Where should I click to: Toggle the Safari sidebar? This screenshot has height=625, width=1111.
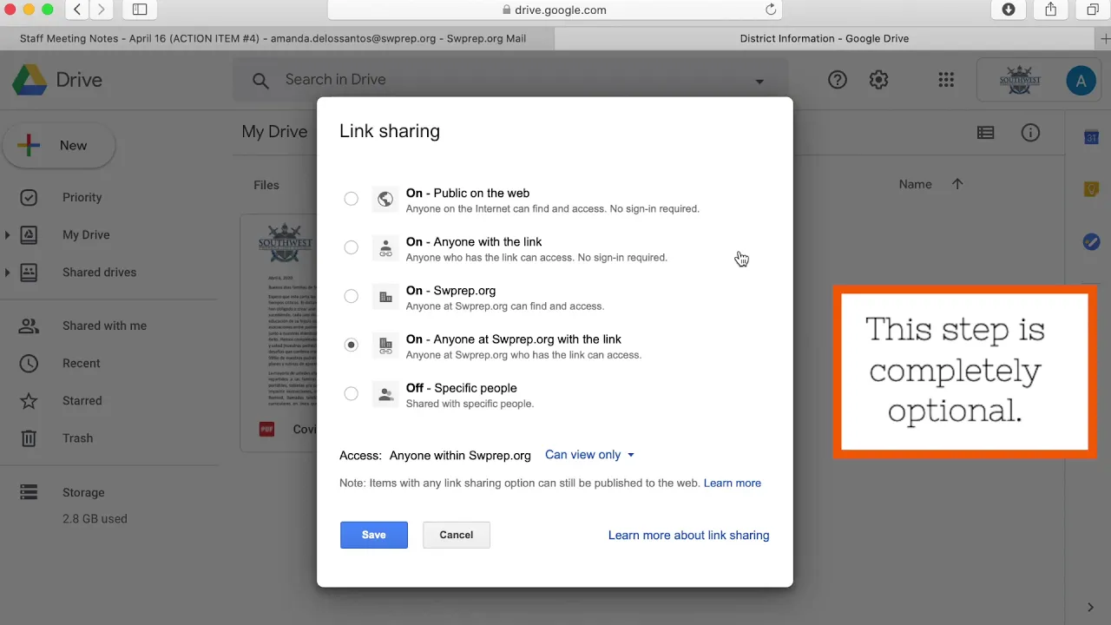(140, 10)
